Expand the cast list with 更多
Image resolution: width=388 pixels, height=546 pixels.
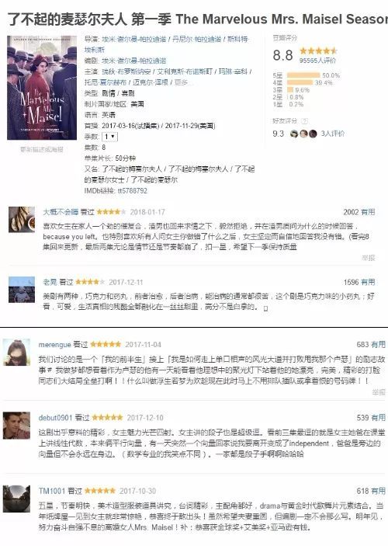tap(181, 82)
